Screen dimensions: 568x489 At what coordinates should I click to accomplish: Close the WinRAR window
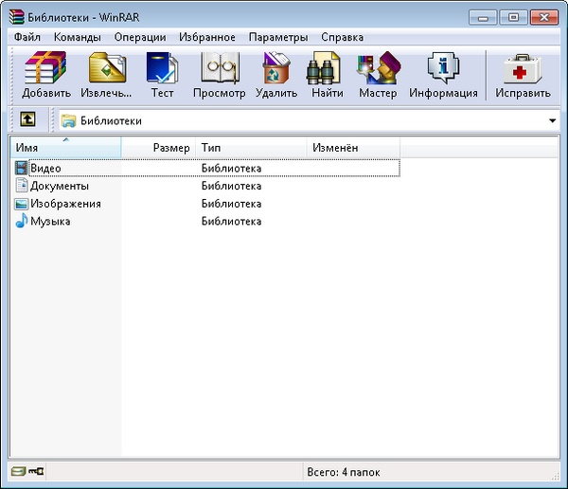(543, 17)
